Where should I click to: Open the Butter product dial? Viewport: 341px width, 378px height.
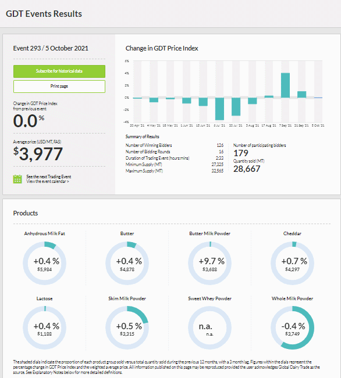(x=127, y=263)
